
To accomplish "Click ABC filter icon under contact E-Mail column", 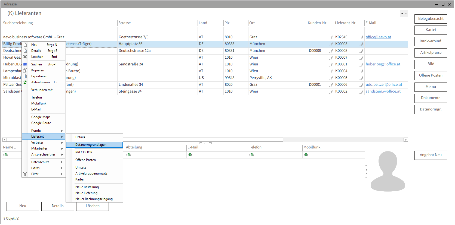I will pos(190,155).
